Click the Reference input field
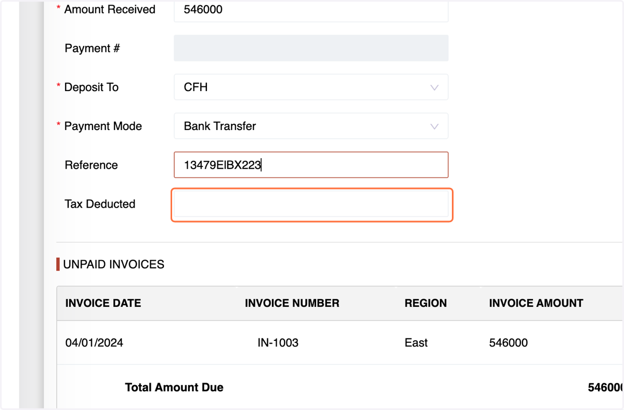Screen dimensions: 624x410 [x=311, y=165]
